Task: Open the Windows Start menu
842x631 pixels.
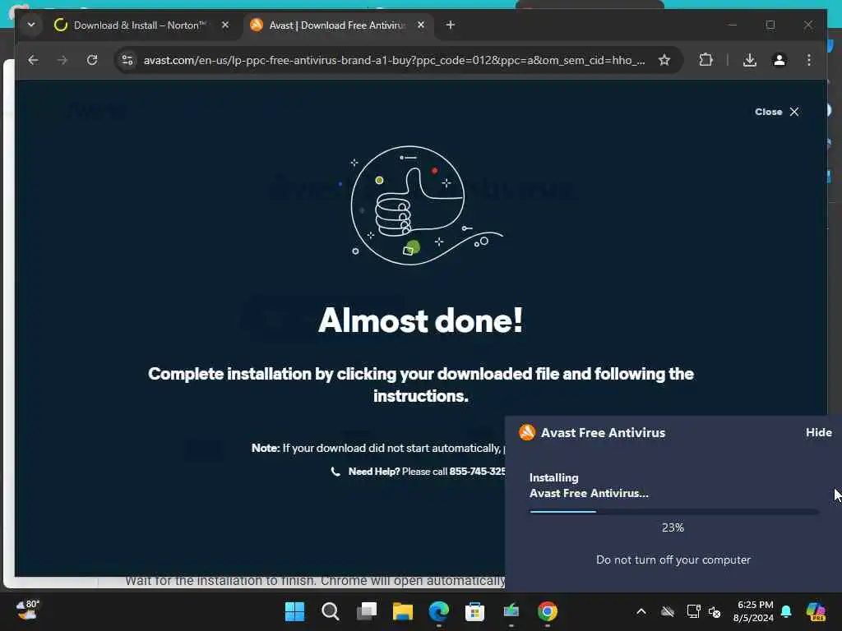Action: coord(294,611)
